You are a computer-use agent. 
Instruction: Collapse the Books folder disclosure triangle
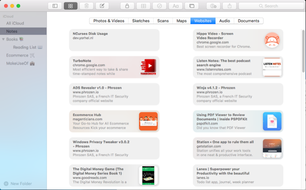pyautogui.click(x=3, y=39)
